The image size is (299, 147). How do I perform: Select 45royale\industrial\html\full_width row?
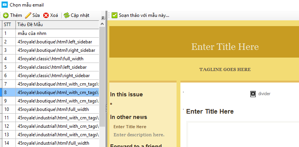point(51,143)
